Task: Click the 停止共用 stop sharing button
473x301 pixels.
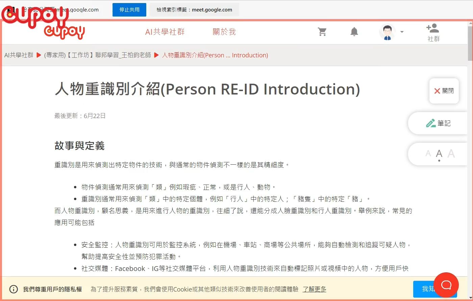Action: [129, 9]
